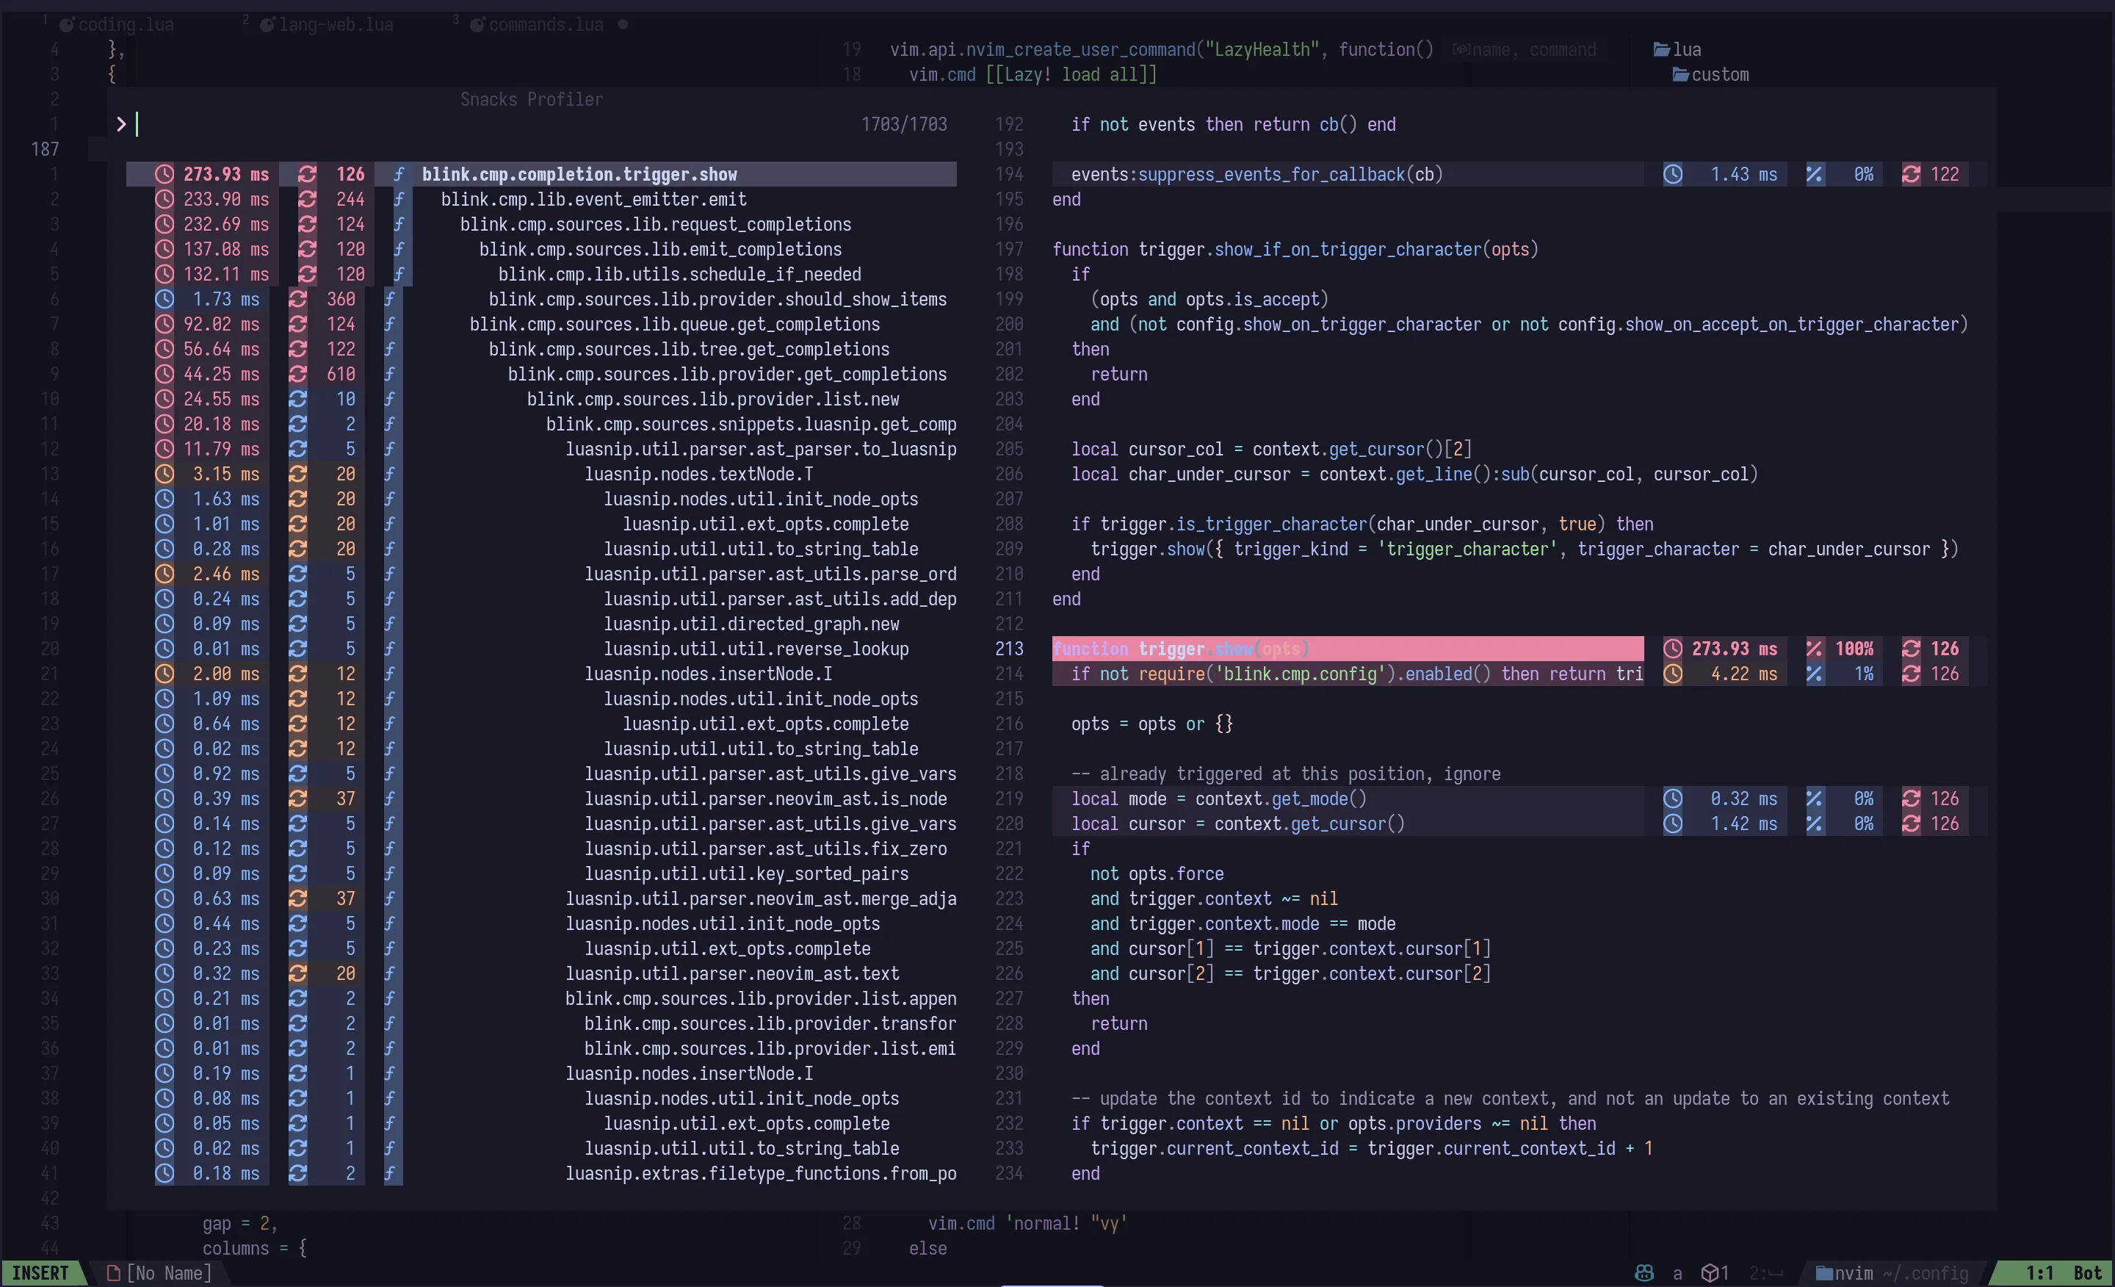This screenshot has height=1287, width=2115.
Task: Click the INSERT mode indicator
Action: 40,1273
